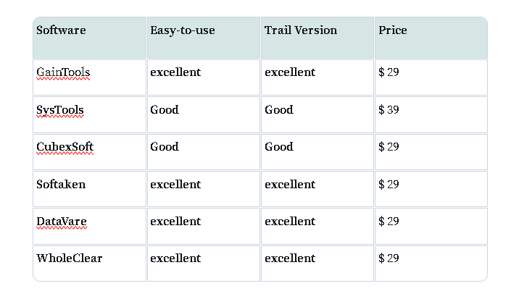
Task: Click CubexSoft's Easy-to-use Good rating
Action: pyautogui.click(x=165, y=147)
